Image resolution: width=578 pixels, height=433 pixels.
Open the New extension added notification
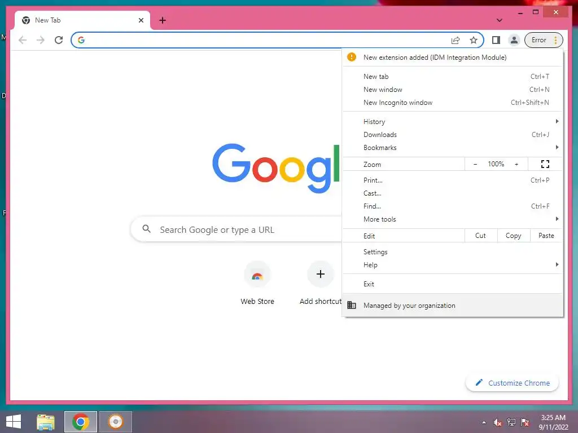[453, 58]
